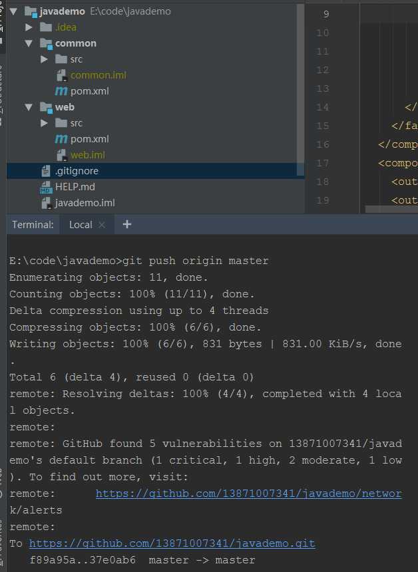Select web.iml in the project tree
Viewport: 418px width, 572px height.
88,155
